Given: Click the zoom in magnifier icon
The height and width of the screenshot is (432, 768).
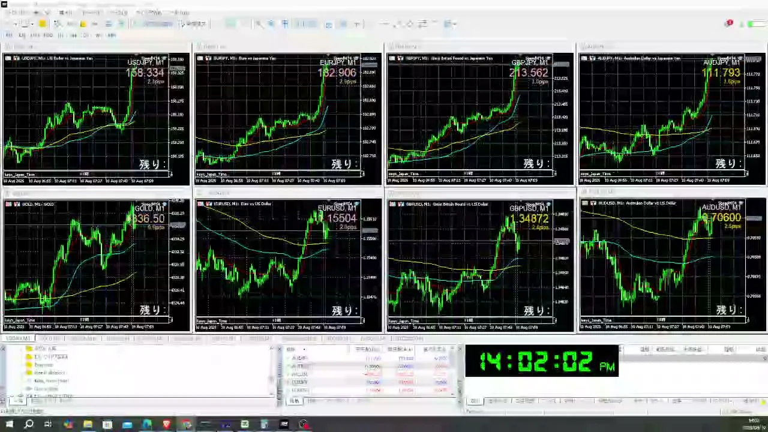Looking at the screenshot, I should coord(259,23).
